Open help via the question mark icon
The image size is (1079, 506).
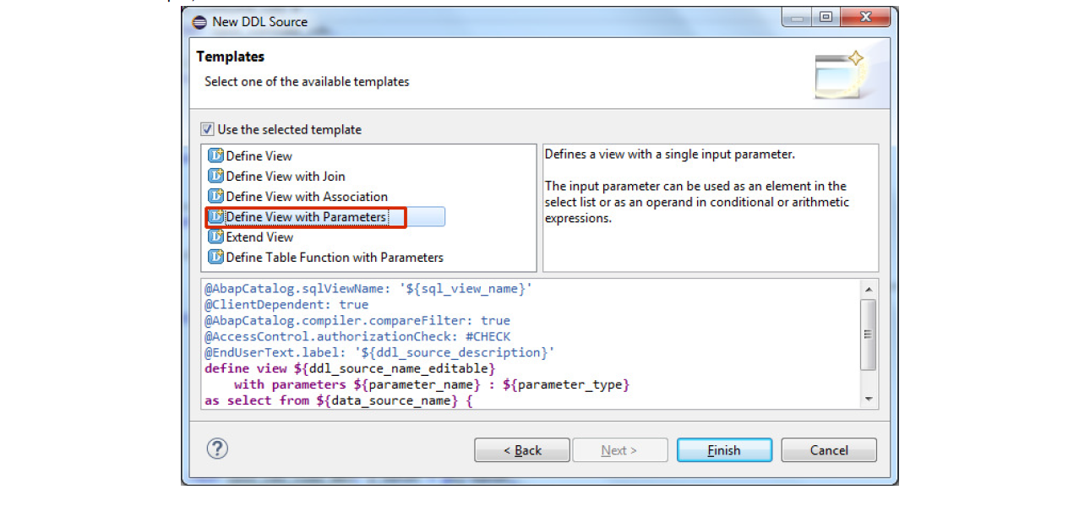pyautogui.click(x=217, y=449)
